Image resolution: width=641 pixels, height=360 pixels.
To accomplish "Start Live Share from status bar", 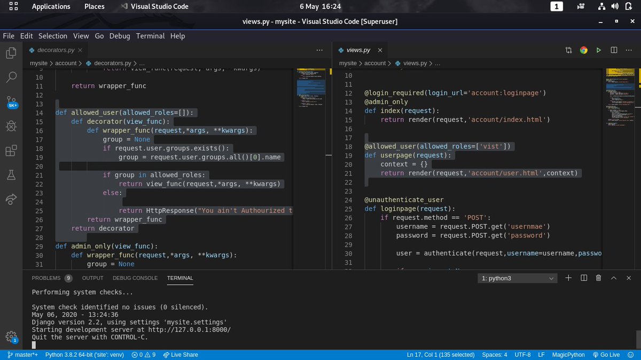I will [180, 355].
